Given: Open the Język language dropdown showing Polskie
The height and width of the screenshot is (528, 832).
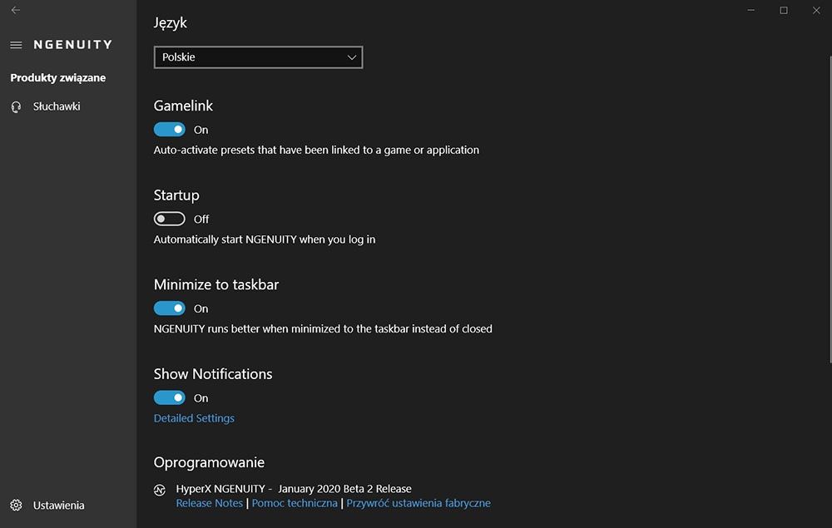Looking at the screenshot, I should [259, 57].
